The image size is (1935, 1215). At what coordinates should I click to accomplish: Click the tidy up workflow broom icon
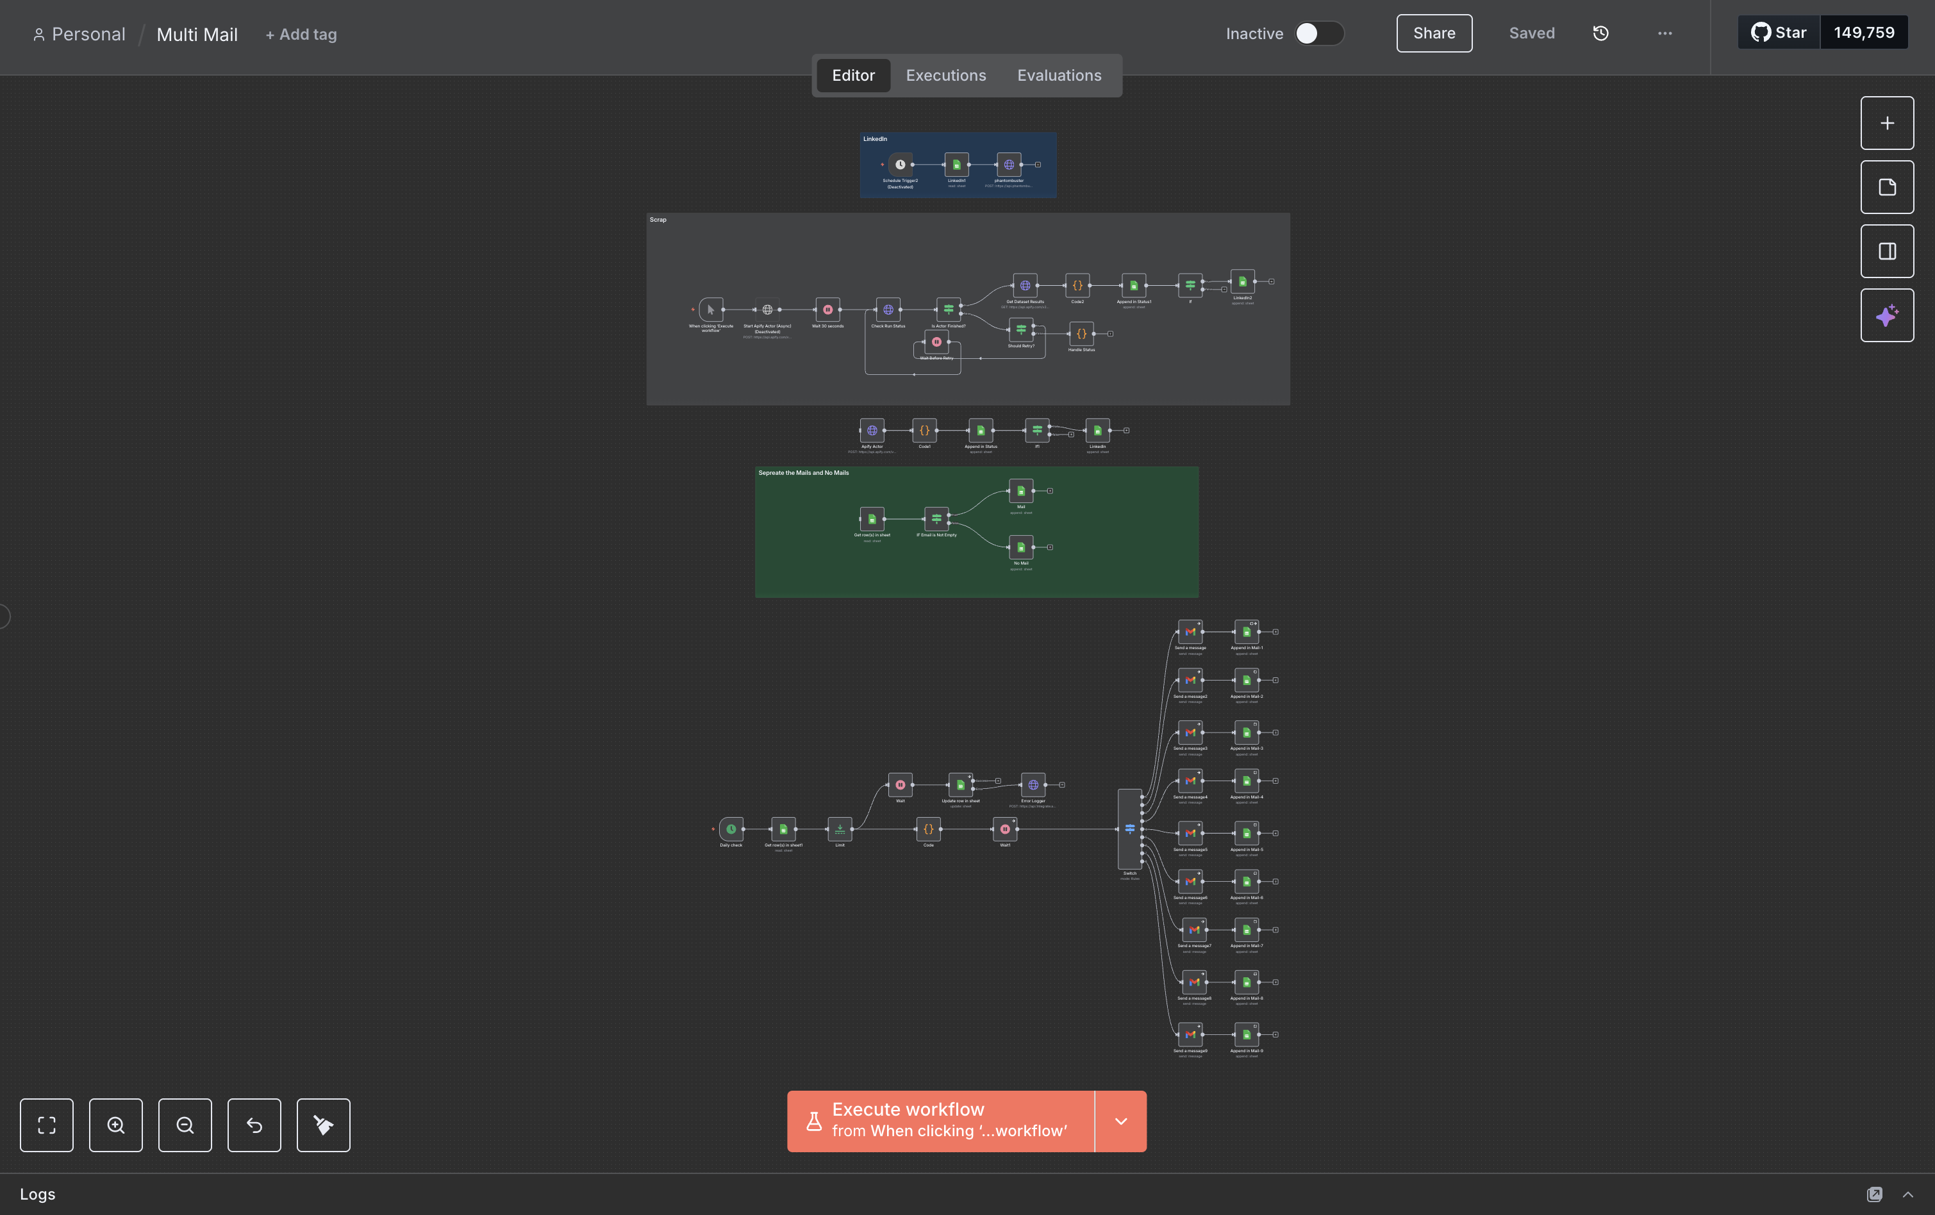[323, 1125]
